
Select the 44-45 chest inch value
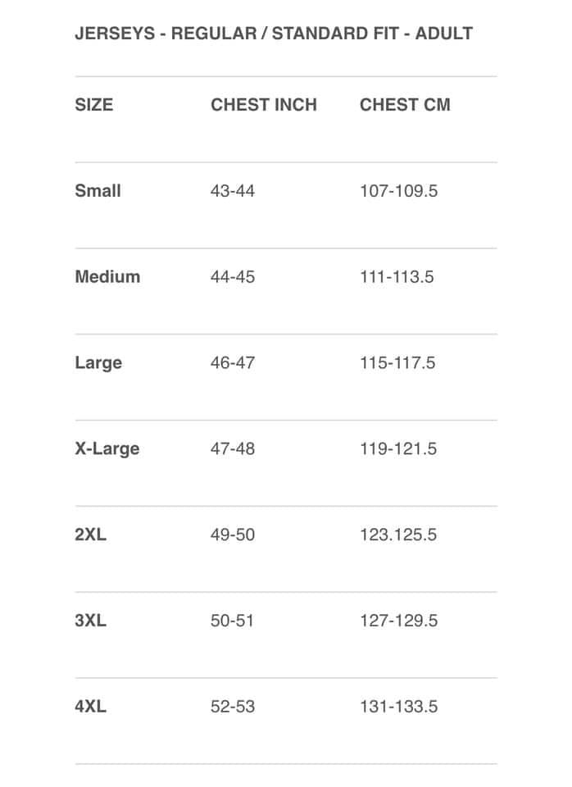coord(232,276)
